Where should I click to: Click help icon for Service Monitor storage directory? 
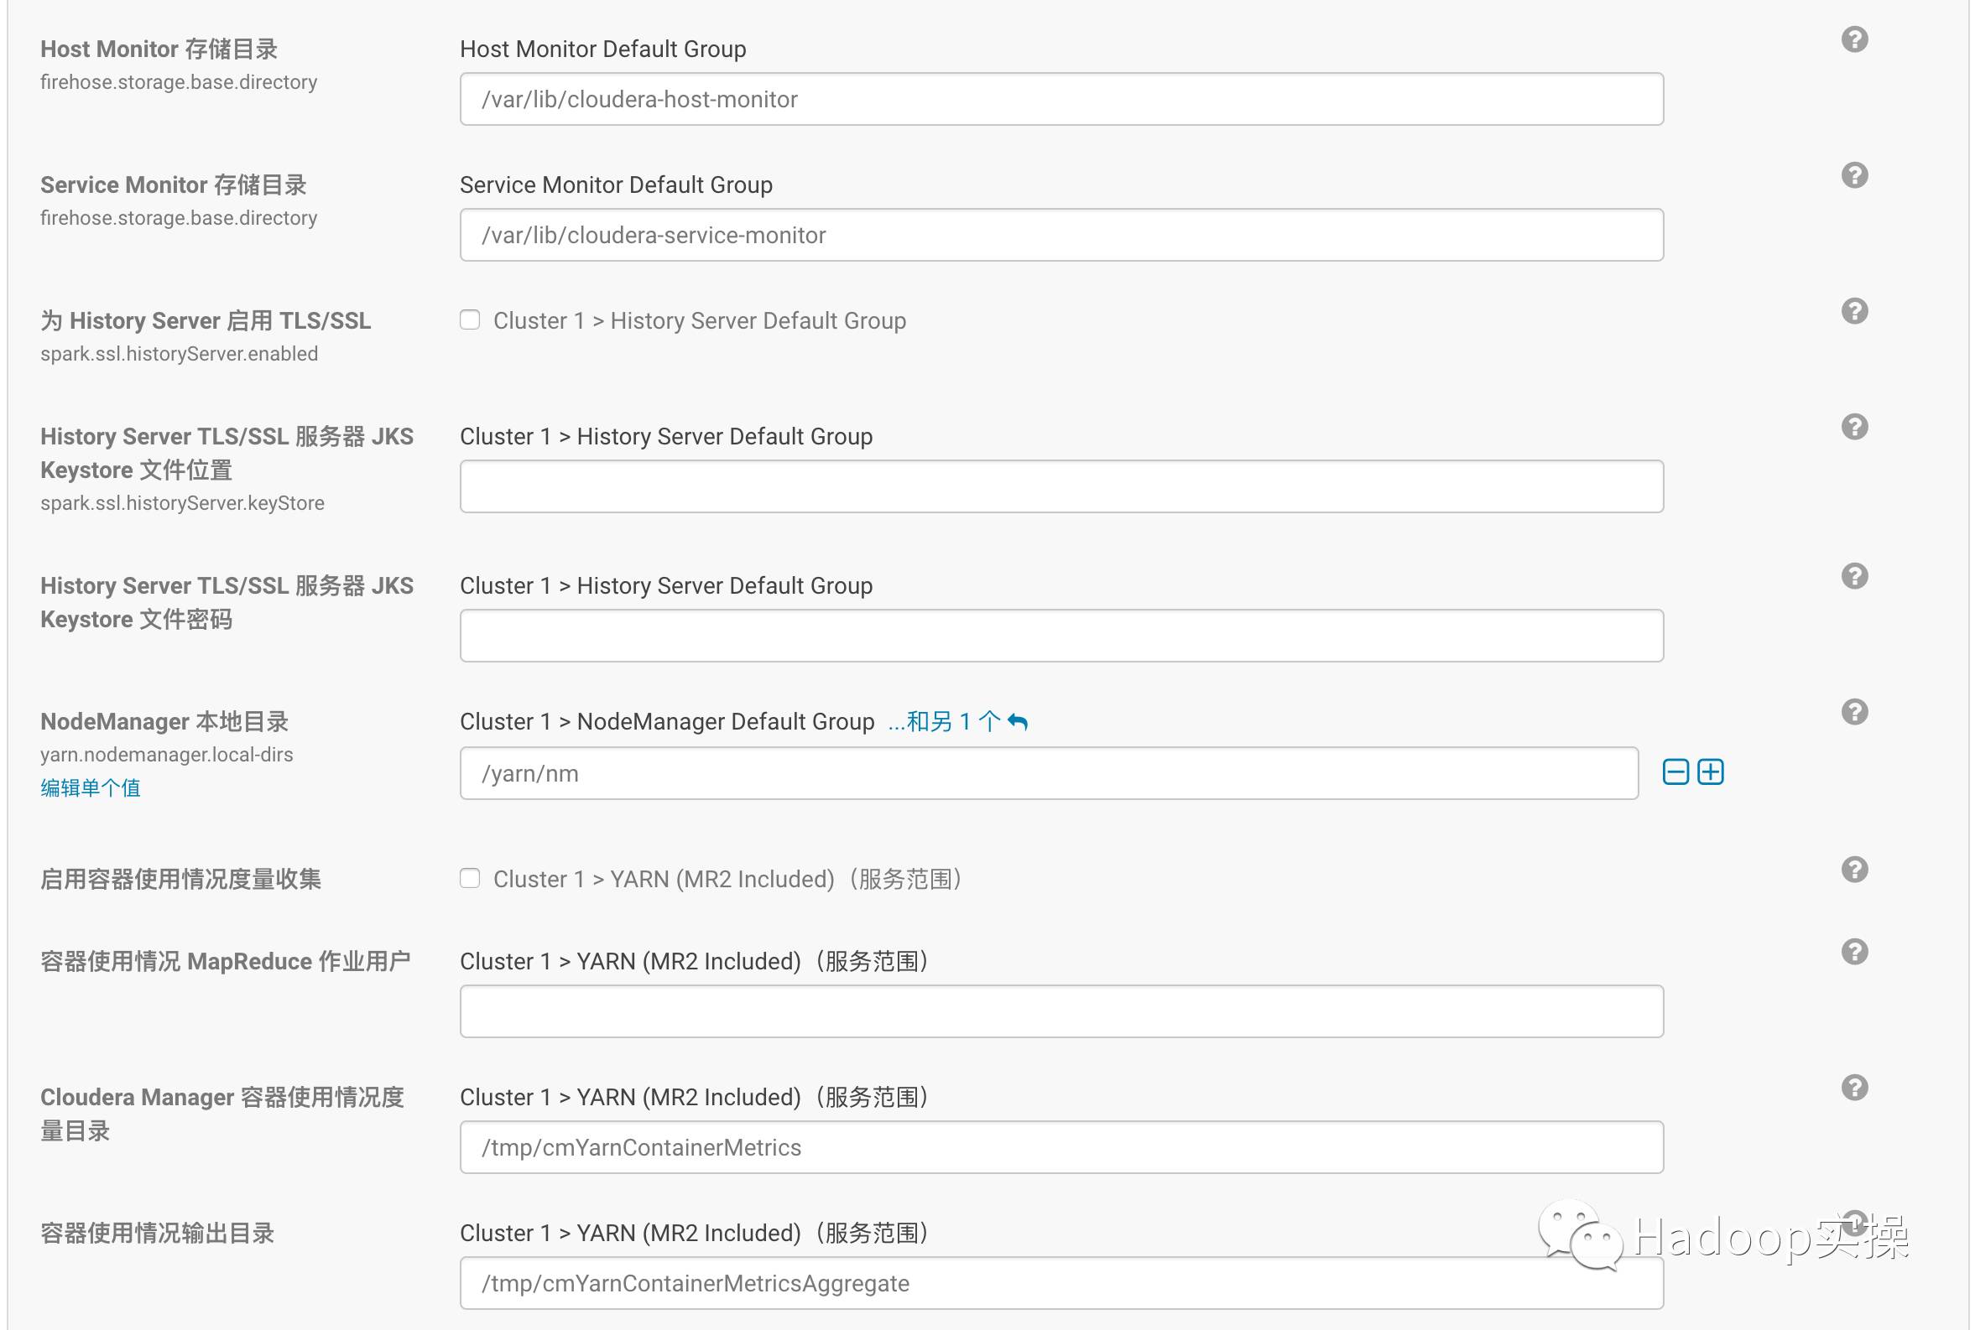(1854, 175)
